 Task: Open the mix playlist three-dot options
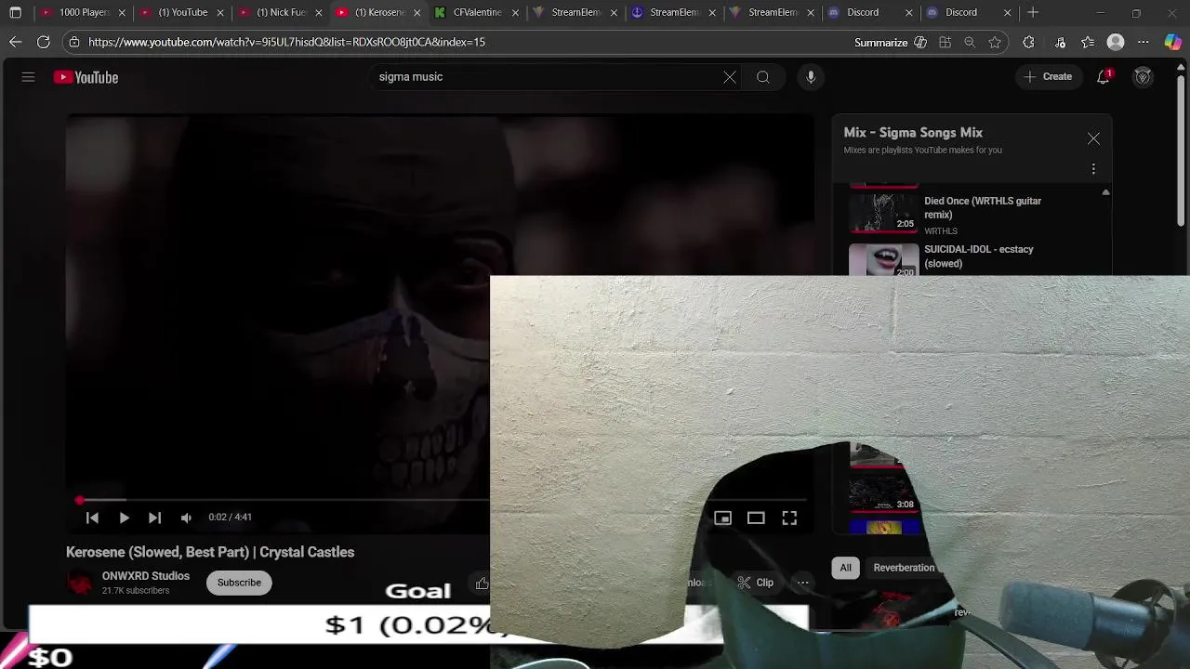[1093, 169]
